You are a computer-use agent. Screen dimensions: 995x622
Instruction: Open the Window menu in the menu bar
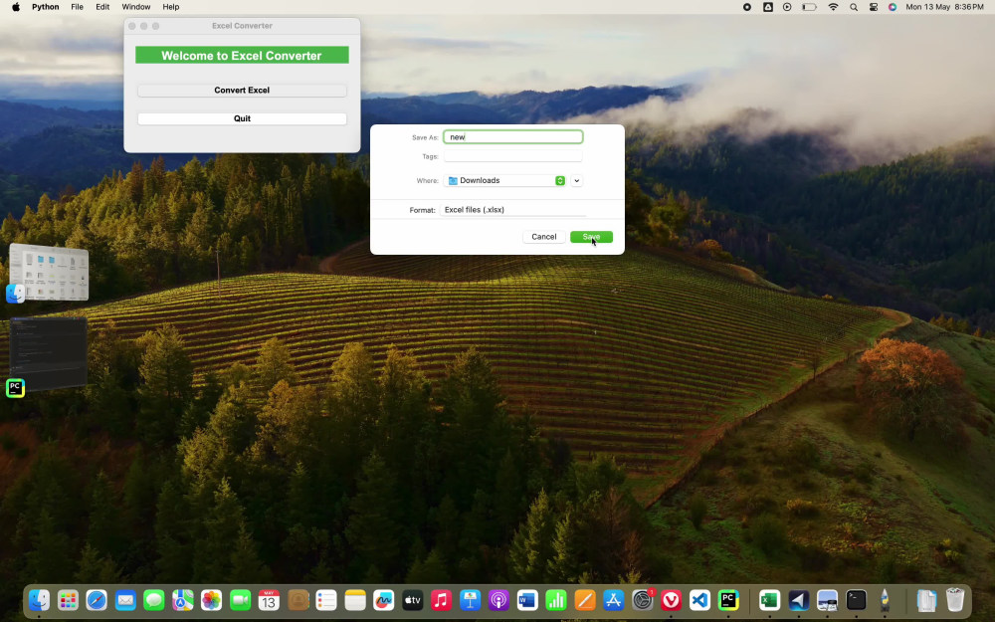[x=135, y=7]
